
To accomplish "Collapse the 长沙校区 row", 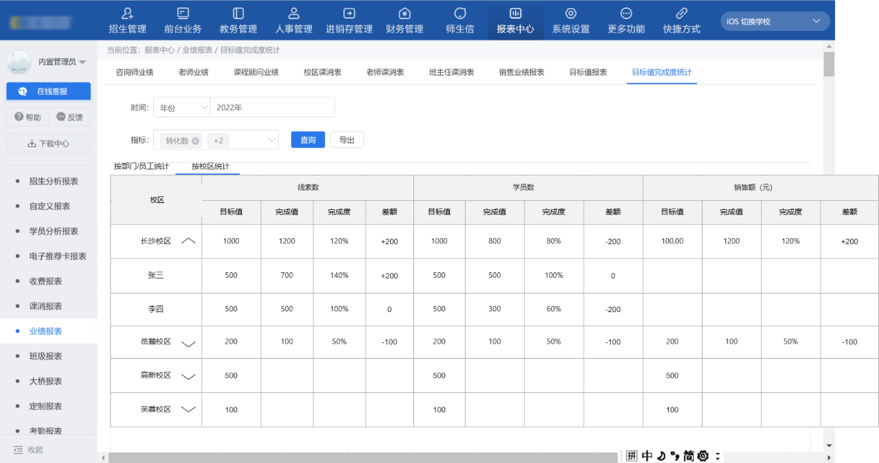I will coord(189,241).
